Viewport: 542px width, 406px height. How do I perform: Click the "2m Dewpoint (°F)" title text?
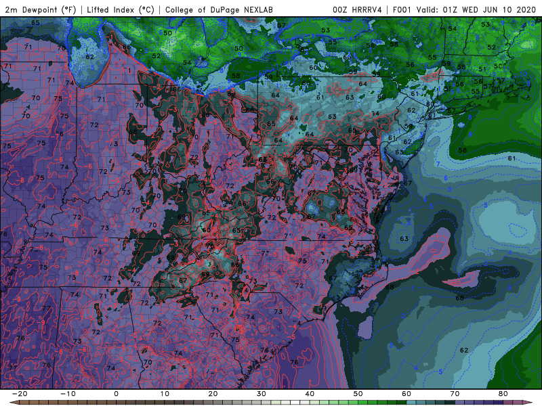(41, 9)
